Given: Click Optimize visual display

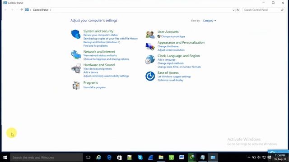Looking at the screenshot, I should [x=170, y=80].
